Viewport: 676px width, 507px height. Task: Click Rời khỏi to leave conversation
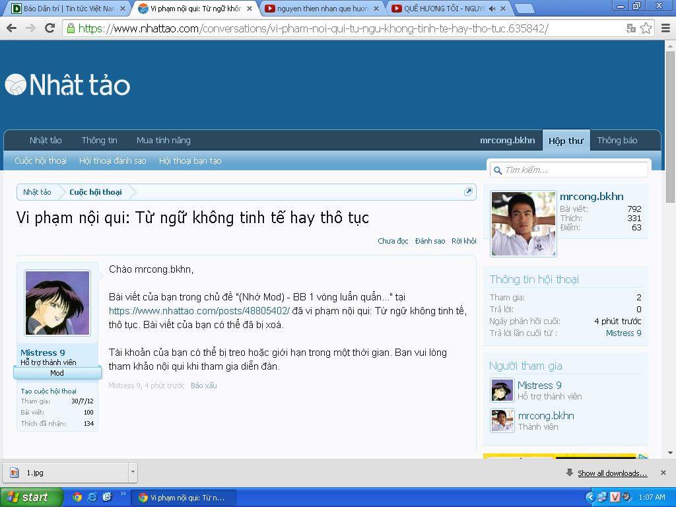464,241
